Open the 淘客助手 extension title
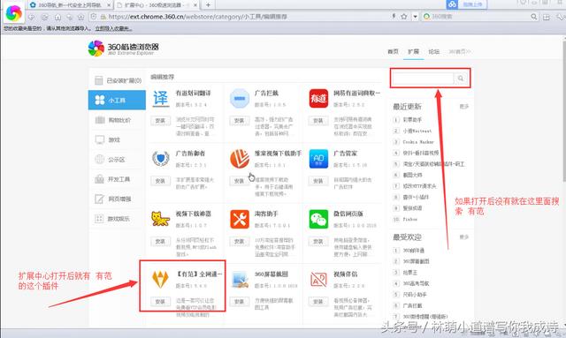This screenshot has height=338, width=566. [x=266, y=214]
